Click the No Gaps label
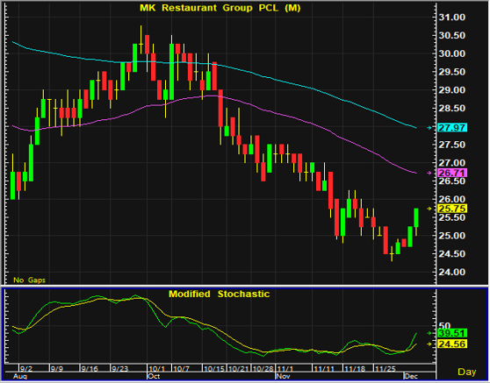This screenshot has height=383, width=490. pyautogui.click(x=29, y=280)
